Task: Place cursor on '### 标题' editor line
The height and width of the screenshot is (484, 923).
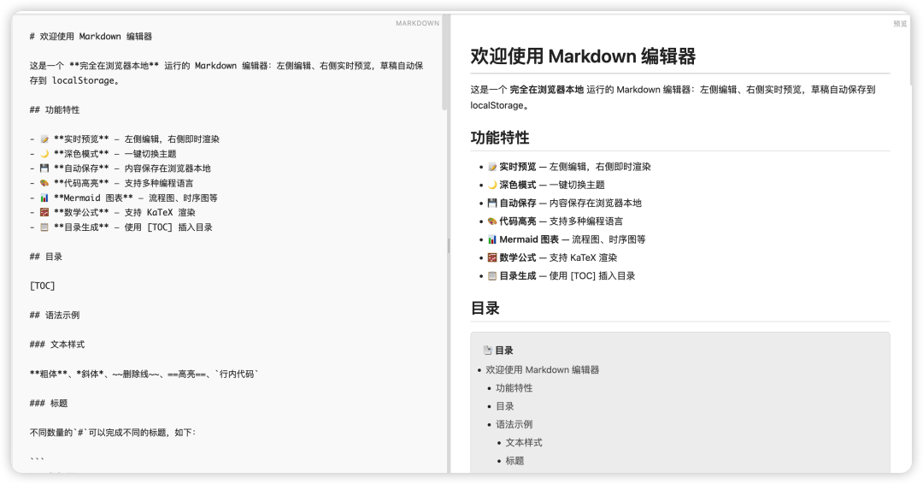Action: [49, 404]
